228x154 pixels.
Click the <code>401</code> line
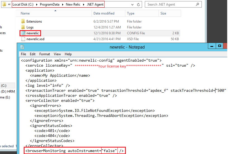pyautogui.click(x=52, y=131)
